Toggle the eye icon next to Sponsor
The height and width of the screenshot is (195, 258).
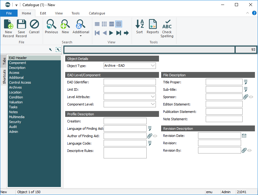click(x=251, y=97)
